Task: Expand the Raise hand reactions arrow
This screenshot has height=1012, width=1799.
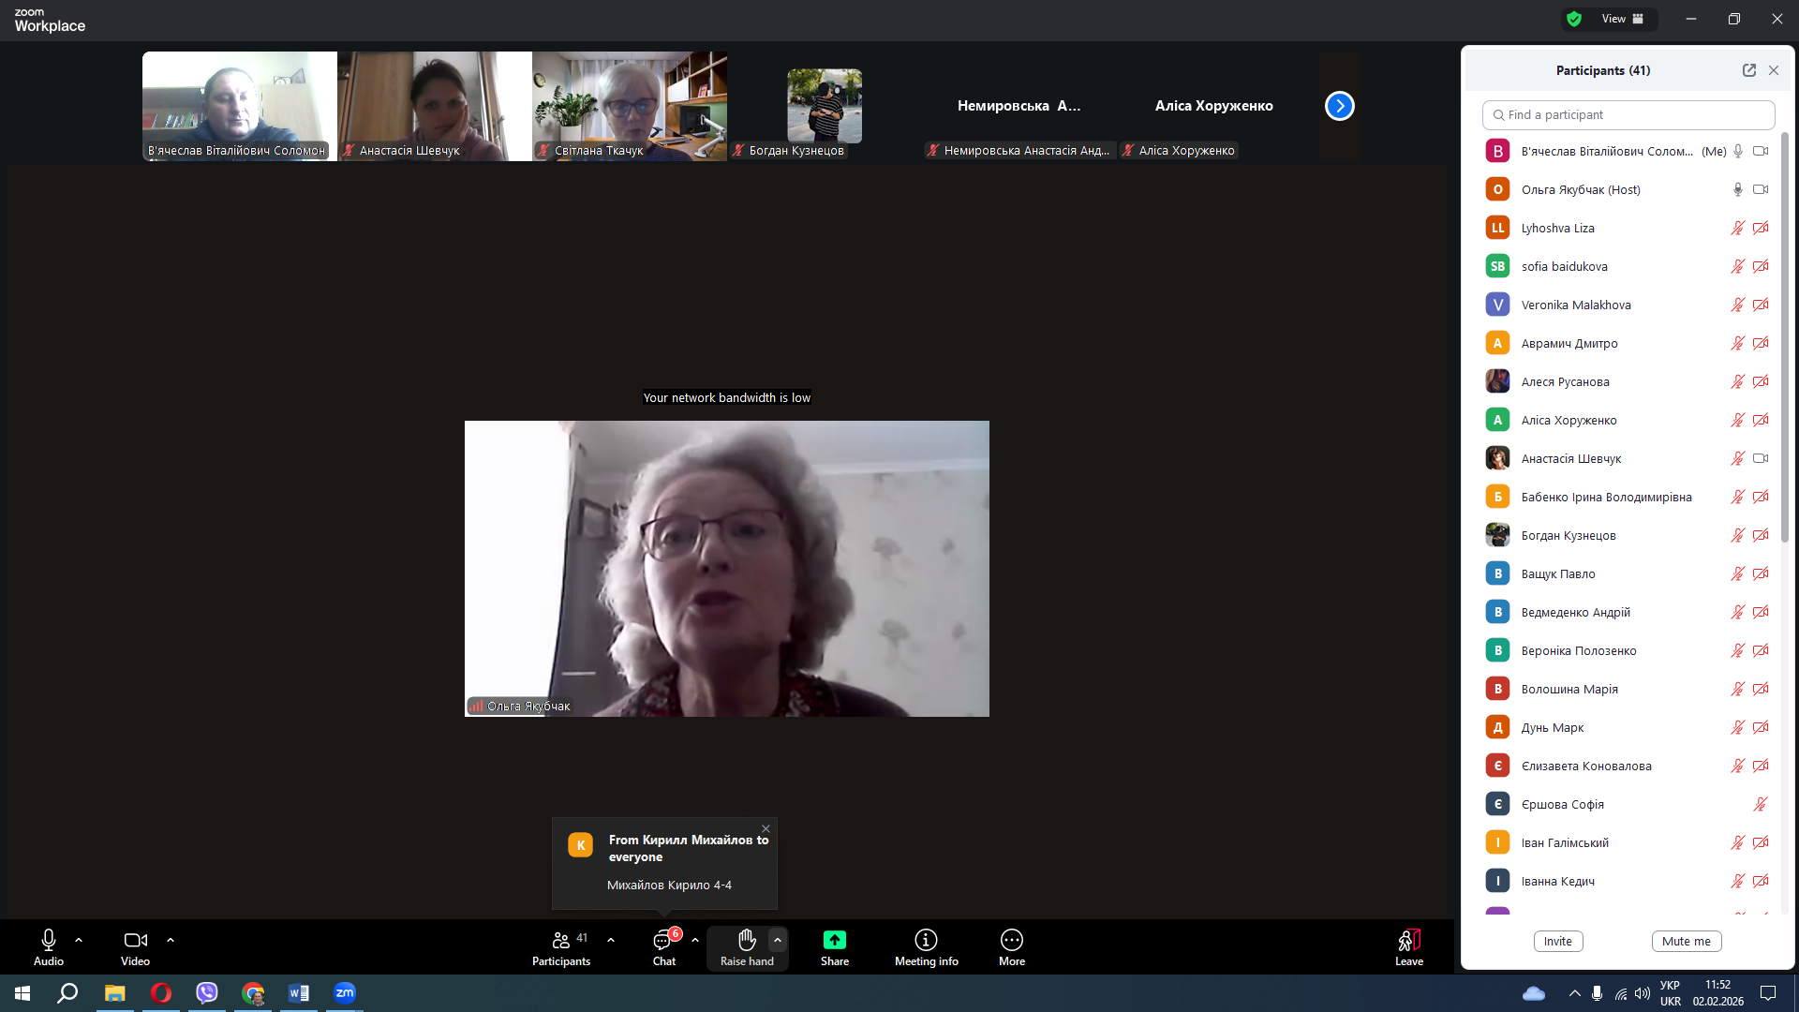Action: [778, 940]
